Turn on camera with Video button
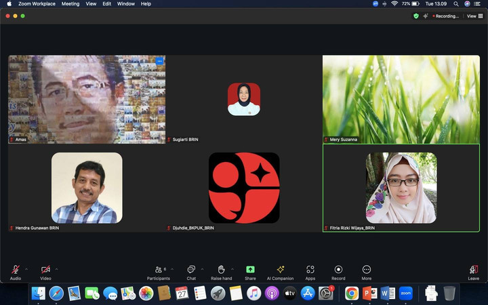This screenshot has height=305, width=488. tap(45, 270)
